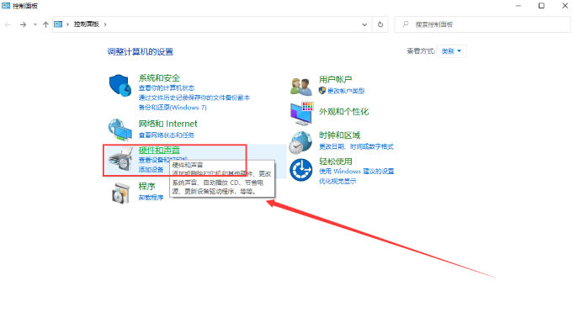This screenshot has width=574, height=323.
Task: Focus the 搜索控制面板 search box
Action: coord(482,24)
